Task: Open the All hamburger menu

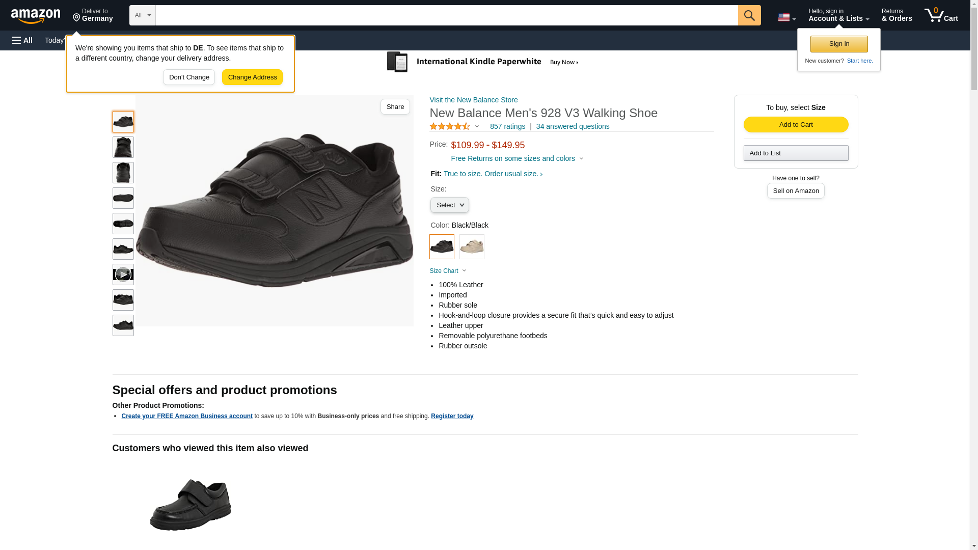Action: tap(22, 40)
